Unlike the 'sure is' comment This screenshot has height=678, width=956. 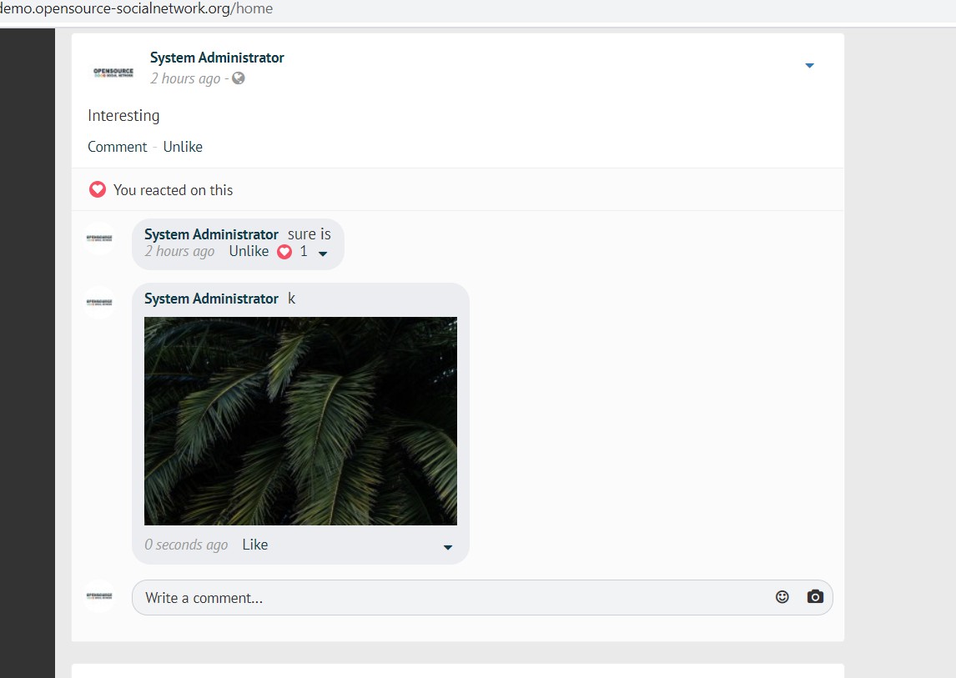(249, 252)
